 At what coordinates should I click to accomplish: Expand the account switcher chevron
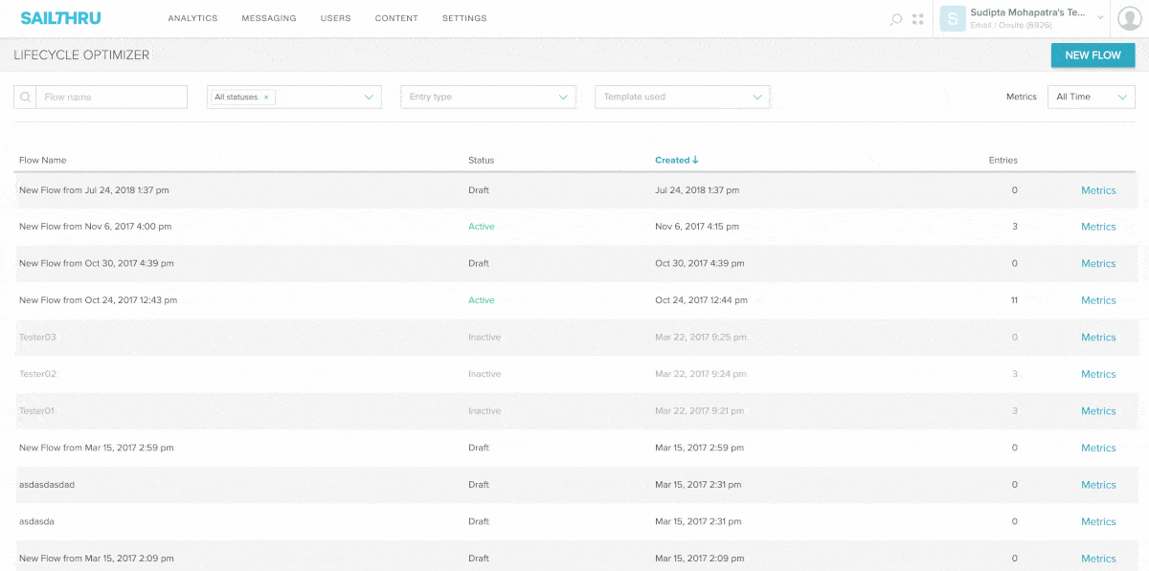[1100, 18]
